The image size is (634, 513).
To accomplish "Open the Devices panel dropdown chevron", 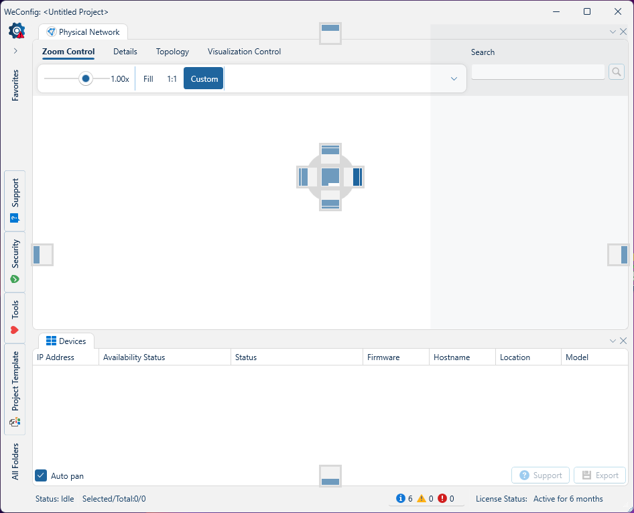I will (x=613, y=341).
